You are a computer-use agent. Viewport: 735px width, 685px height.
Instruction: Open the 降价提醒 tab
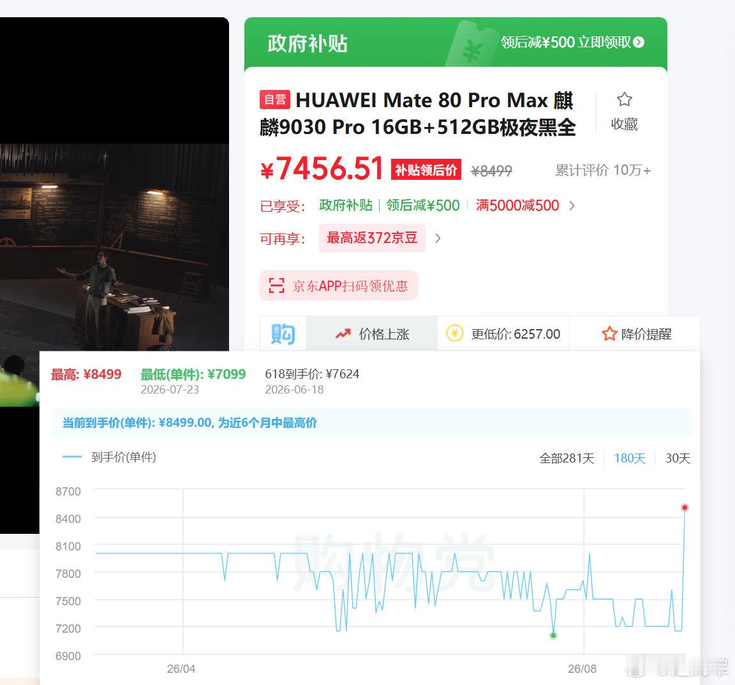click(x=635, y=334)
